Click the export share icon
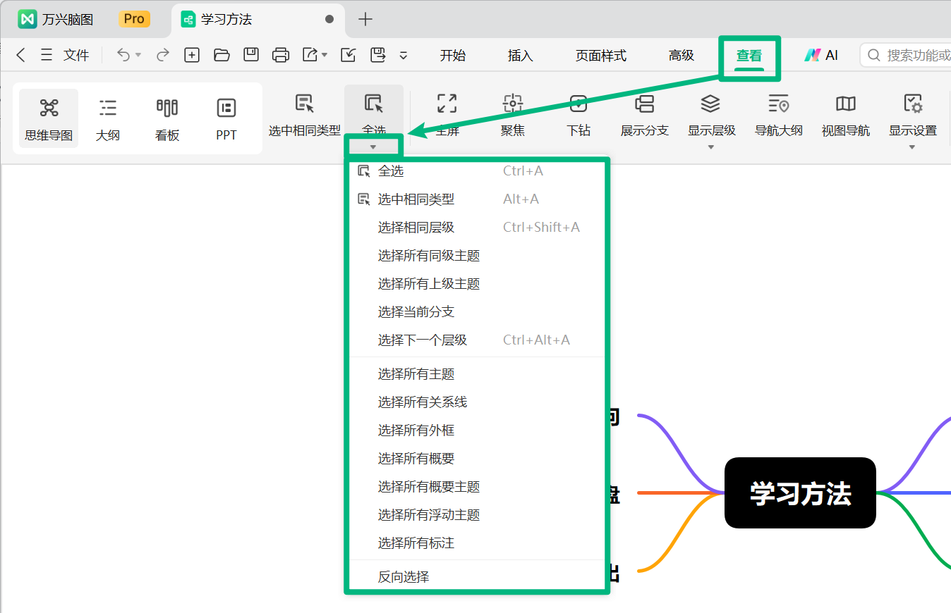 click(310, 55)
